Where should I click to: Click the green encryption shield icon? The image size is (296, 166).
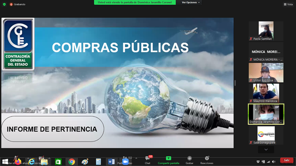4,4
